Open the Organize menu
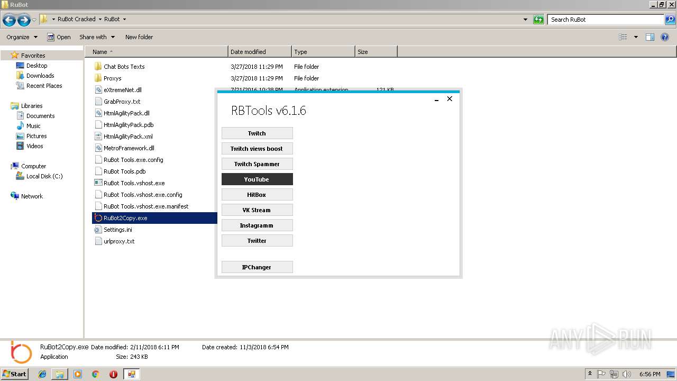 (22, 37)
